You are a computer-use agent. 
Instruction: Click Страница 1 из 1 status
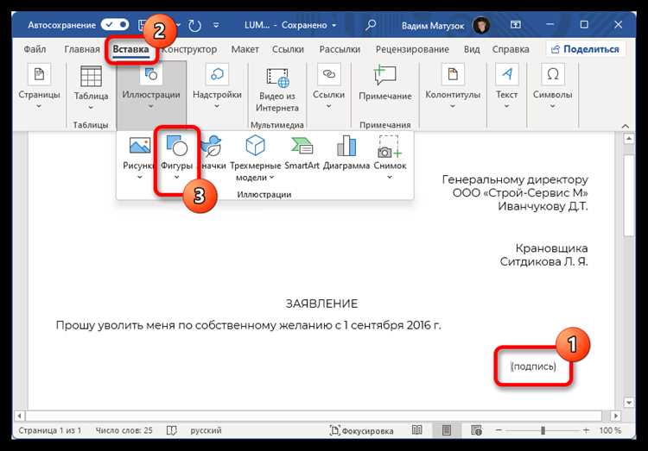point(50,430)
